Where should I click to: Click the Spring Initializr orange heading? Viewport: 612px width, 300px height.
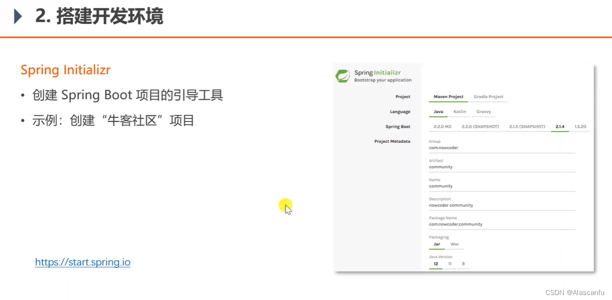66,70
